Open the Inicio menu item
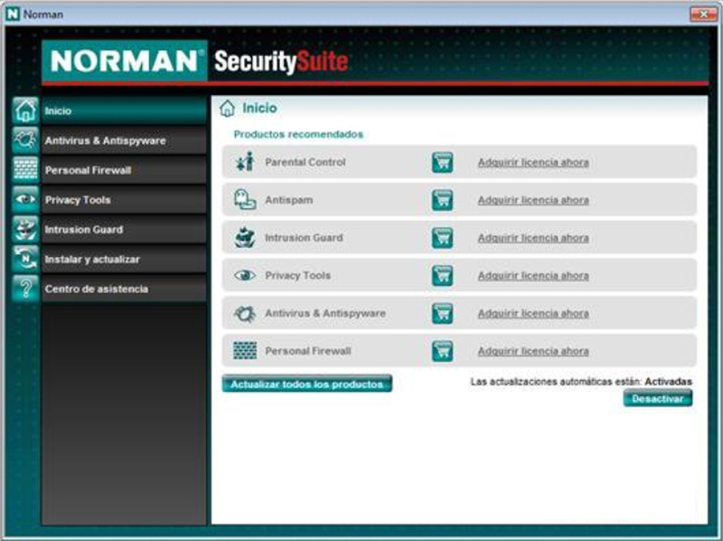This screenshot has width=723, height=541. pos(124,110)
